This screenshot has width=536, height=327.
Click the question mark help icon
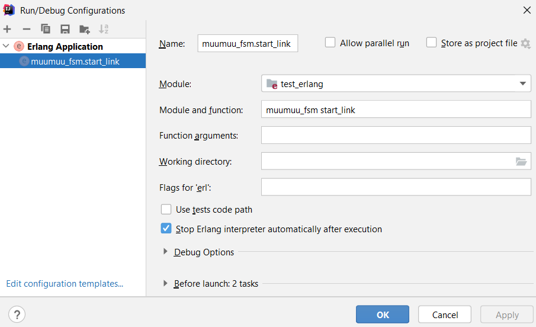17,315
